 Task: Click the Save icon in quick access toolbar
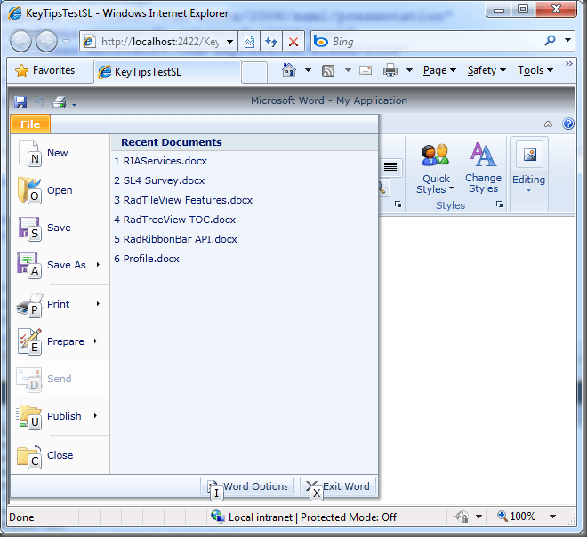click(20, 102)
